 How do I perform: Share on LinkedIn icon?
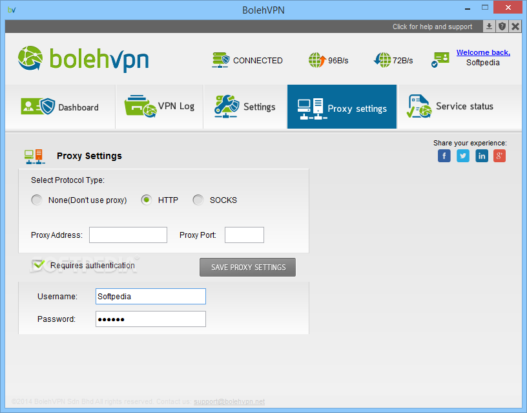(x=482, y=156)
